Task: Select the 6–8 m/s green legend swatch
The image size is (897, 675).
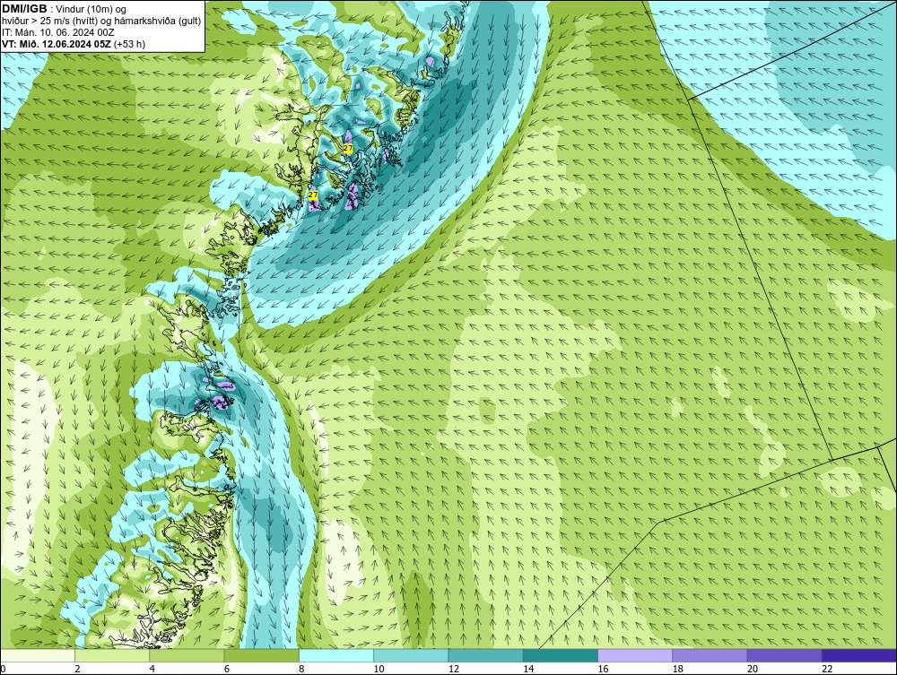Action: 261,655
